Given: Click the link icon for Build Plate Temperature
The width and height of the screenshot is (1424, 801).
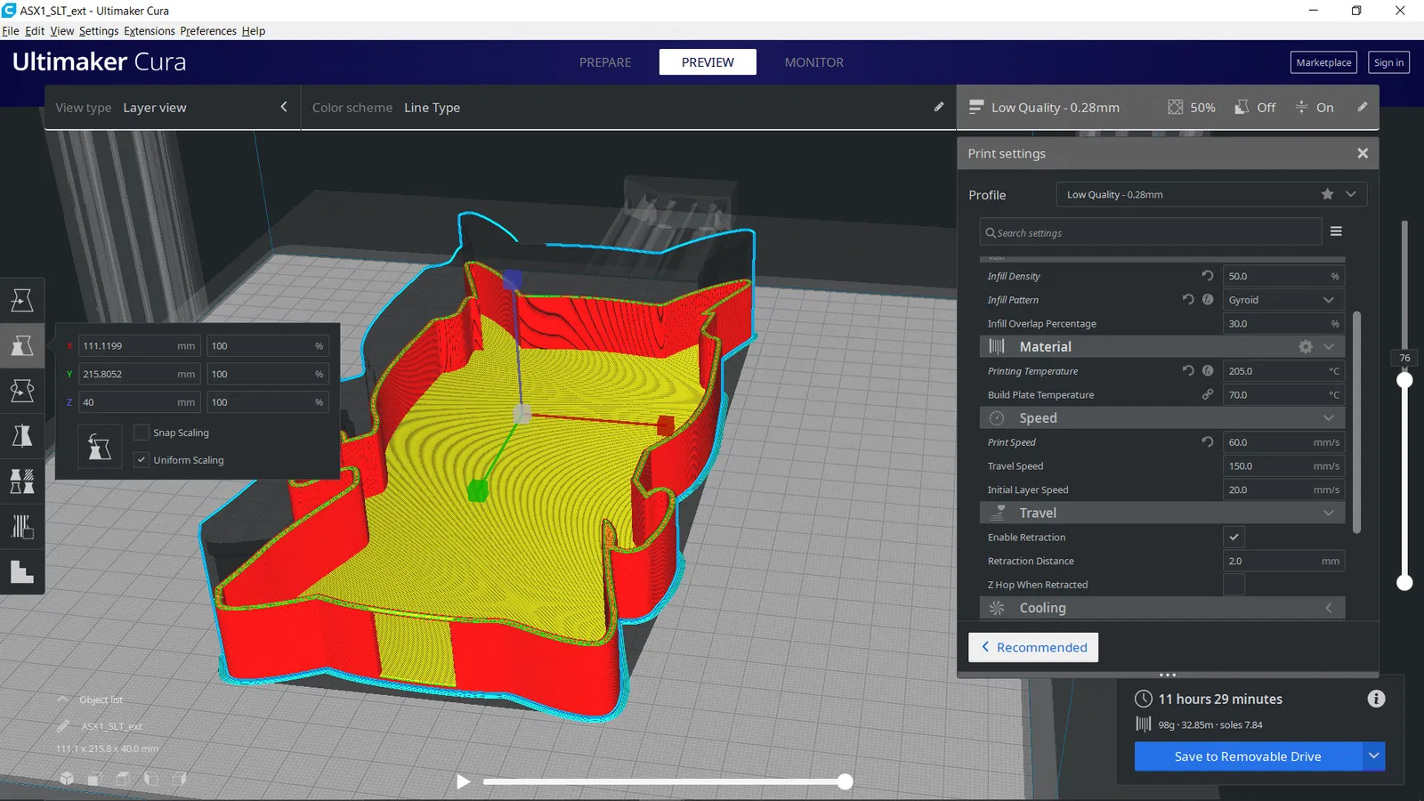Looking at the screenshot, I should click(x=1208, y=394).
